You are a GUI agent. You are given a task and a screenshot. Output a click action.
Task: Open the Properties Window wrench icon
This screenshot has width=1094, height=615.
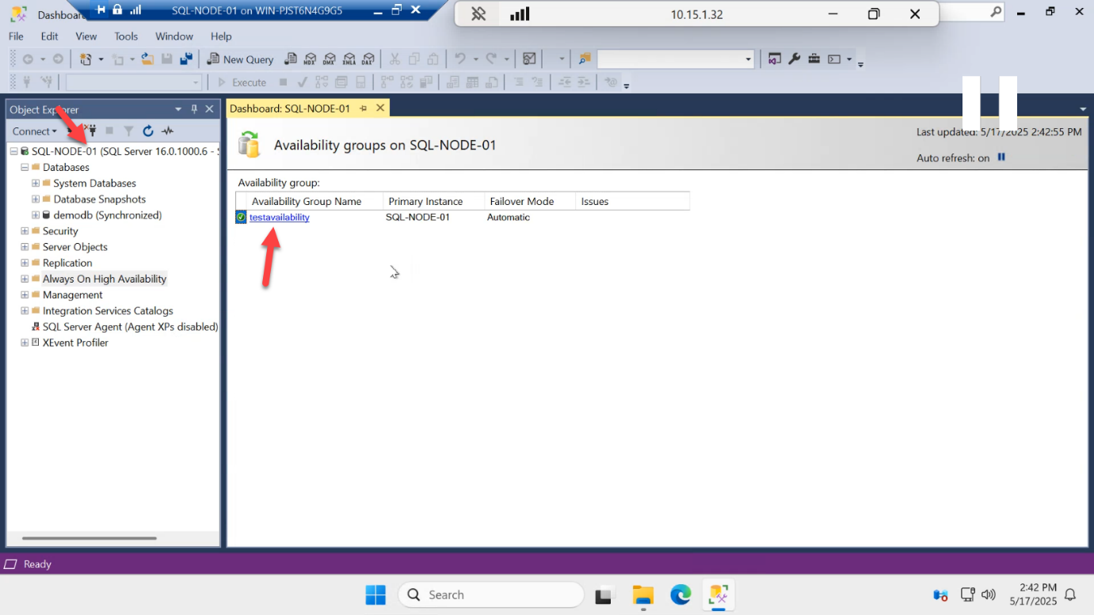coord(795,59)
